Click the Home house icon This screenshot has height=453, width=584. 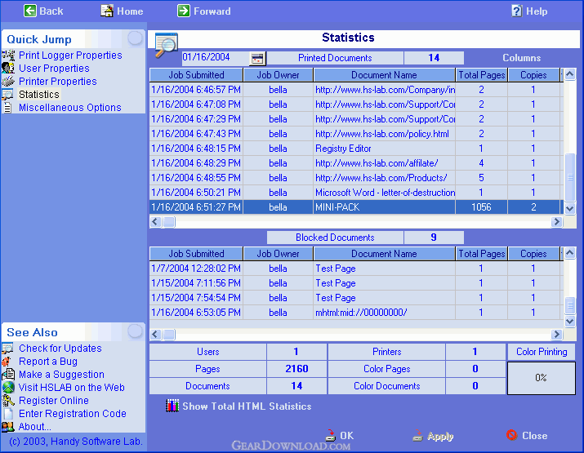click(x=107, y=11)
